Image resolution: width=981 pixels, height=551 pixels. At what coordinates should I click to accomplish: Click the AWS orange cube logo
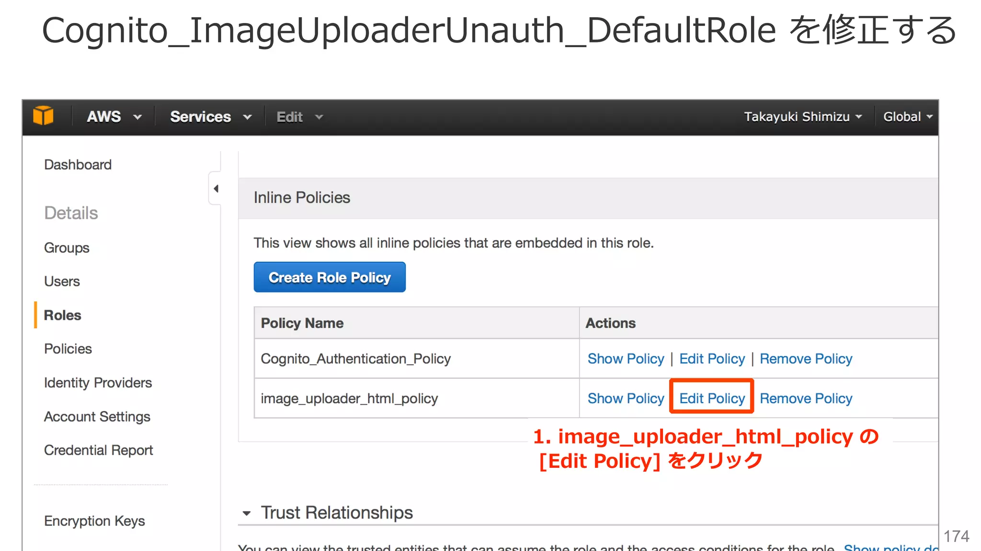[43, 116]
